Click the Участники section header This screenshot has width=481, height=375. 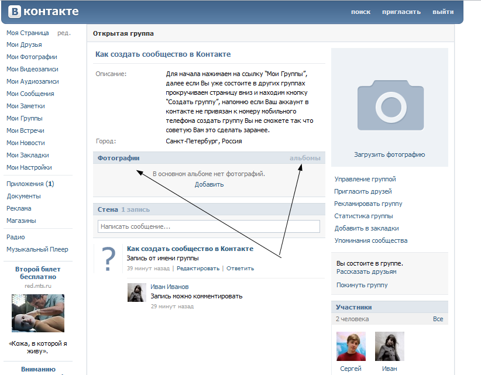point(353,307)
